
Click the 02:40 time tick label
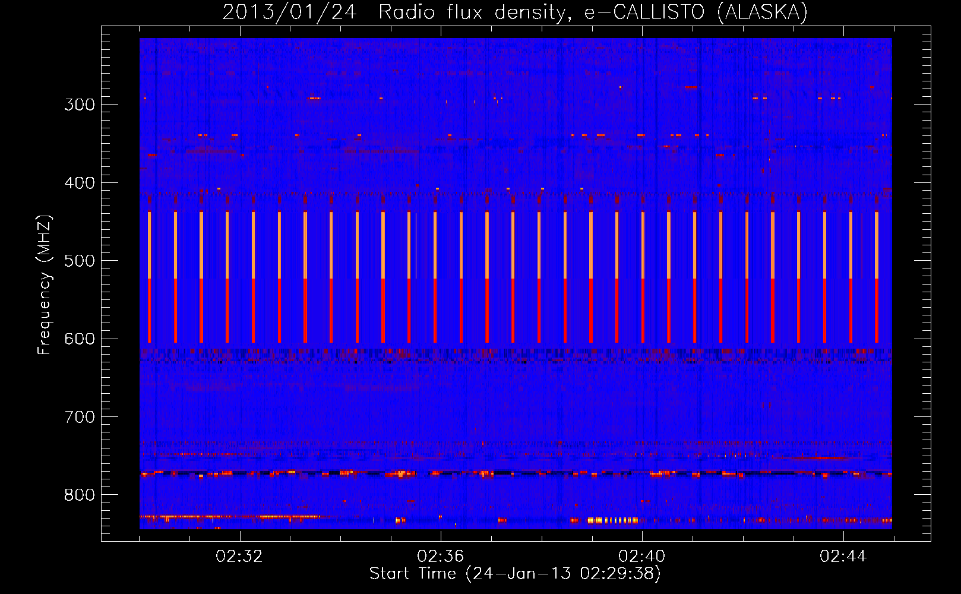(x=642, y=556)
